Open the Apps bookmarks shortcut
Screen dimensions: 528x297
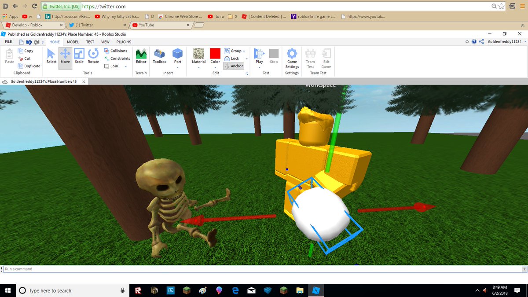pos(10,16)
